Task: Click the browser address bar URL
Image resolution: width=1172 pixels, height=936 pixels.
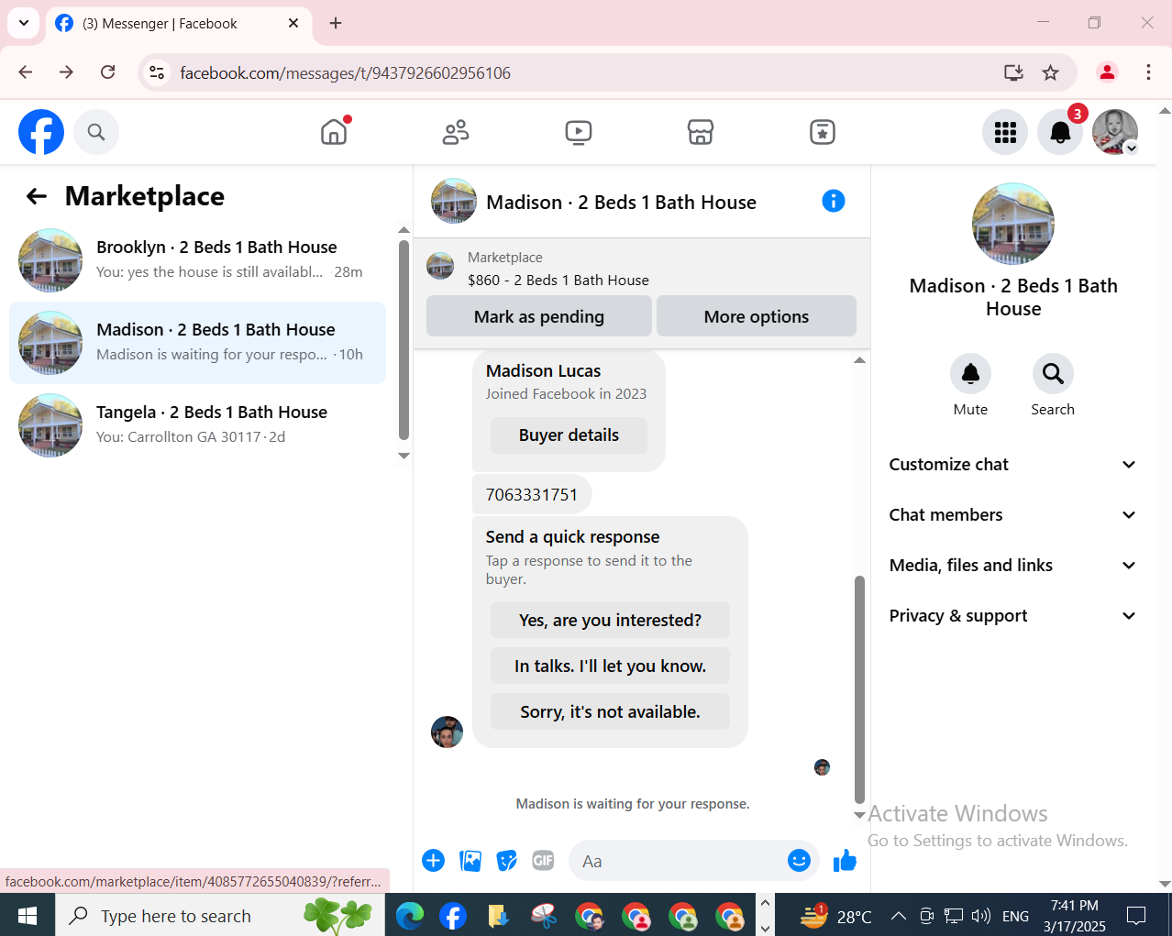Action: 345,72
